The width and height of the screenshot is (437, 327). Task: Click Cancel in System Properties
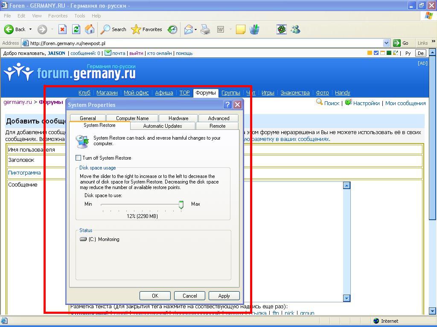189,295
